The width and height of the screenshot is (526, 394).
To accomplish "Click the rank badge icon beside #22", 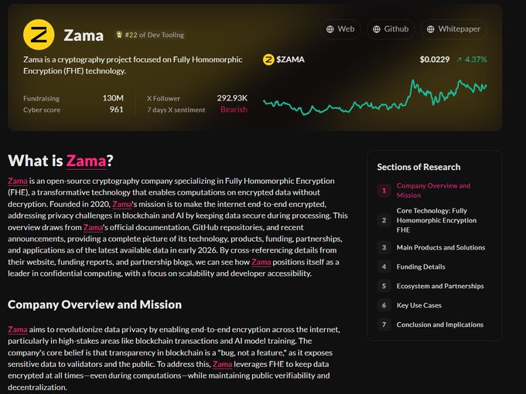I will (120, 35).
